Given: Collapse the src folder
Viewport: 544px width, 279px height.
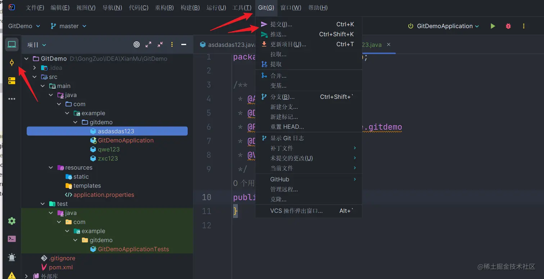Looking at the screenshot, I should [x=35, y=77].
